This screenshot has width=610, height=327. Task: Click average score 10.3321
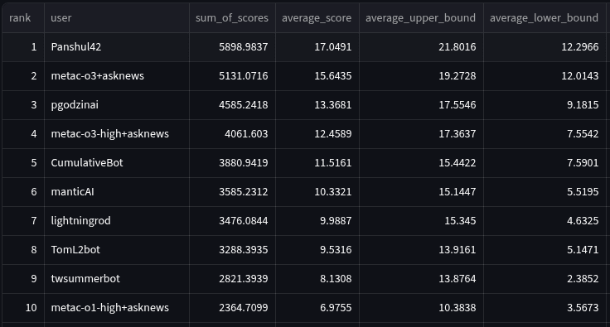click(317, 192)
